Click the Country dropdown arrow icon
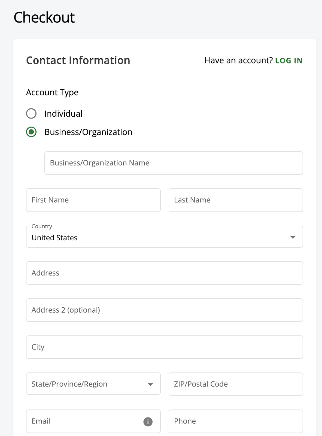 [x=293, y=237]
